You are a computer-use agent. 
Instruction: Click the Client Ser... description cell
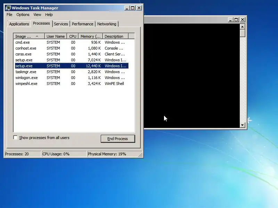click(115, 54)
